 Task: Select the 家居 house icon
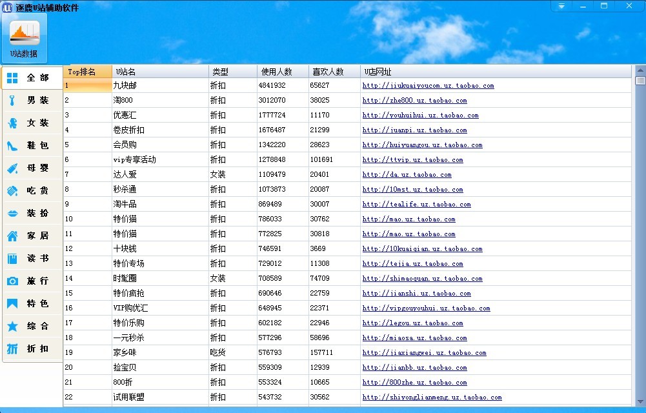(x=12, y=236)
